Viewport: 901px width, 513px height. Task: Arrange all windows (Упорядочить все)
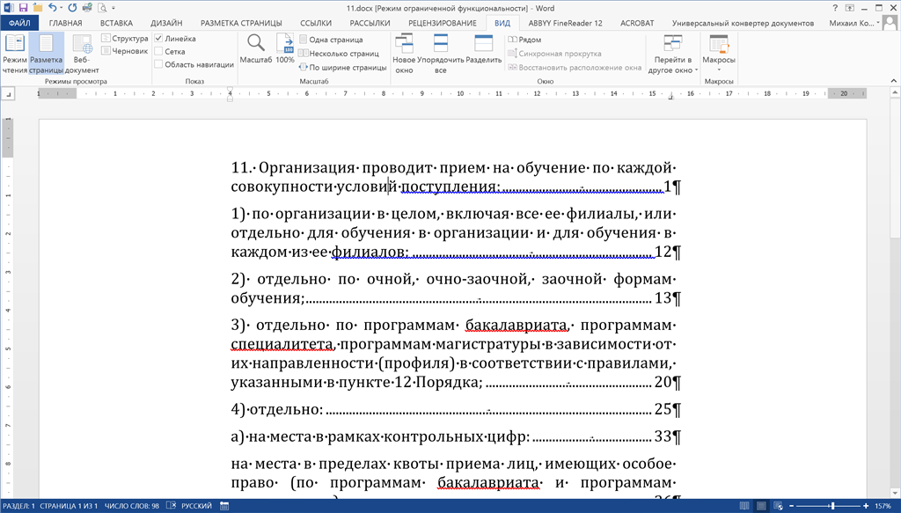pos(441,54)
